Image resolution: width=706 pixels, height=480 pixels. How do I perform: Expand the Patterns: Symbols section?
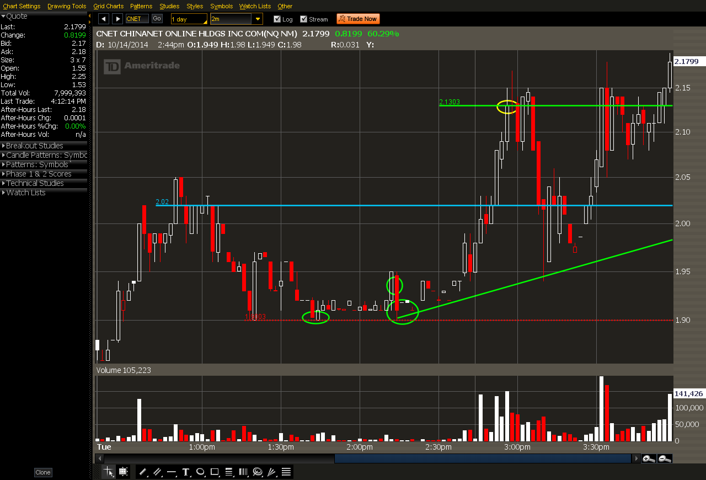[x=44, y=164]
